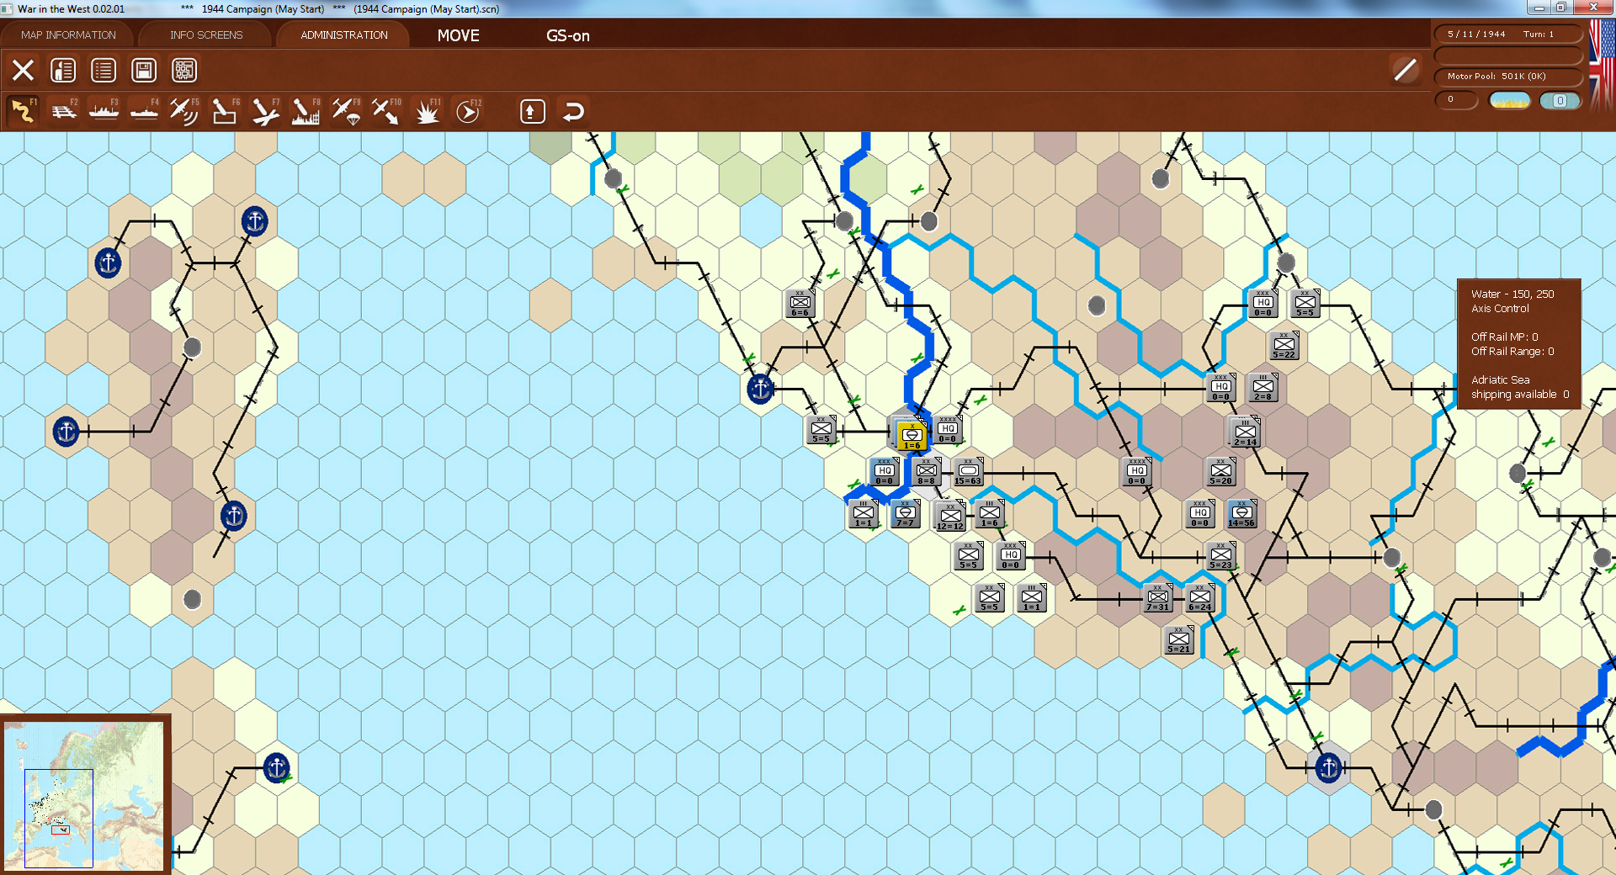Select the F7 bomb airfield mode icon
Image resolution: width=1616 pixels, height=875 pixels.
[265, 111]
